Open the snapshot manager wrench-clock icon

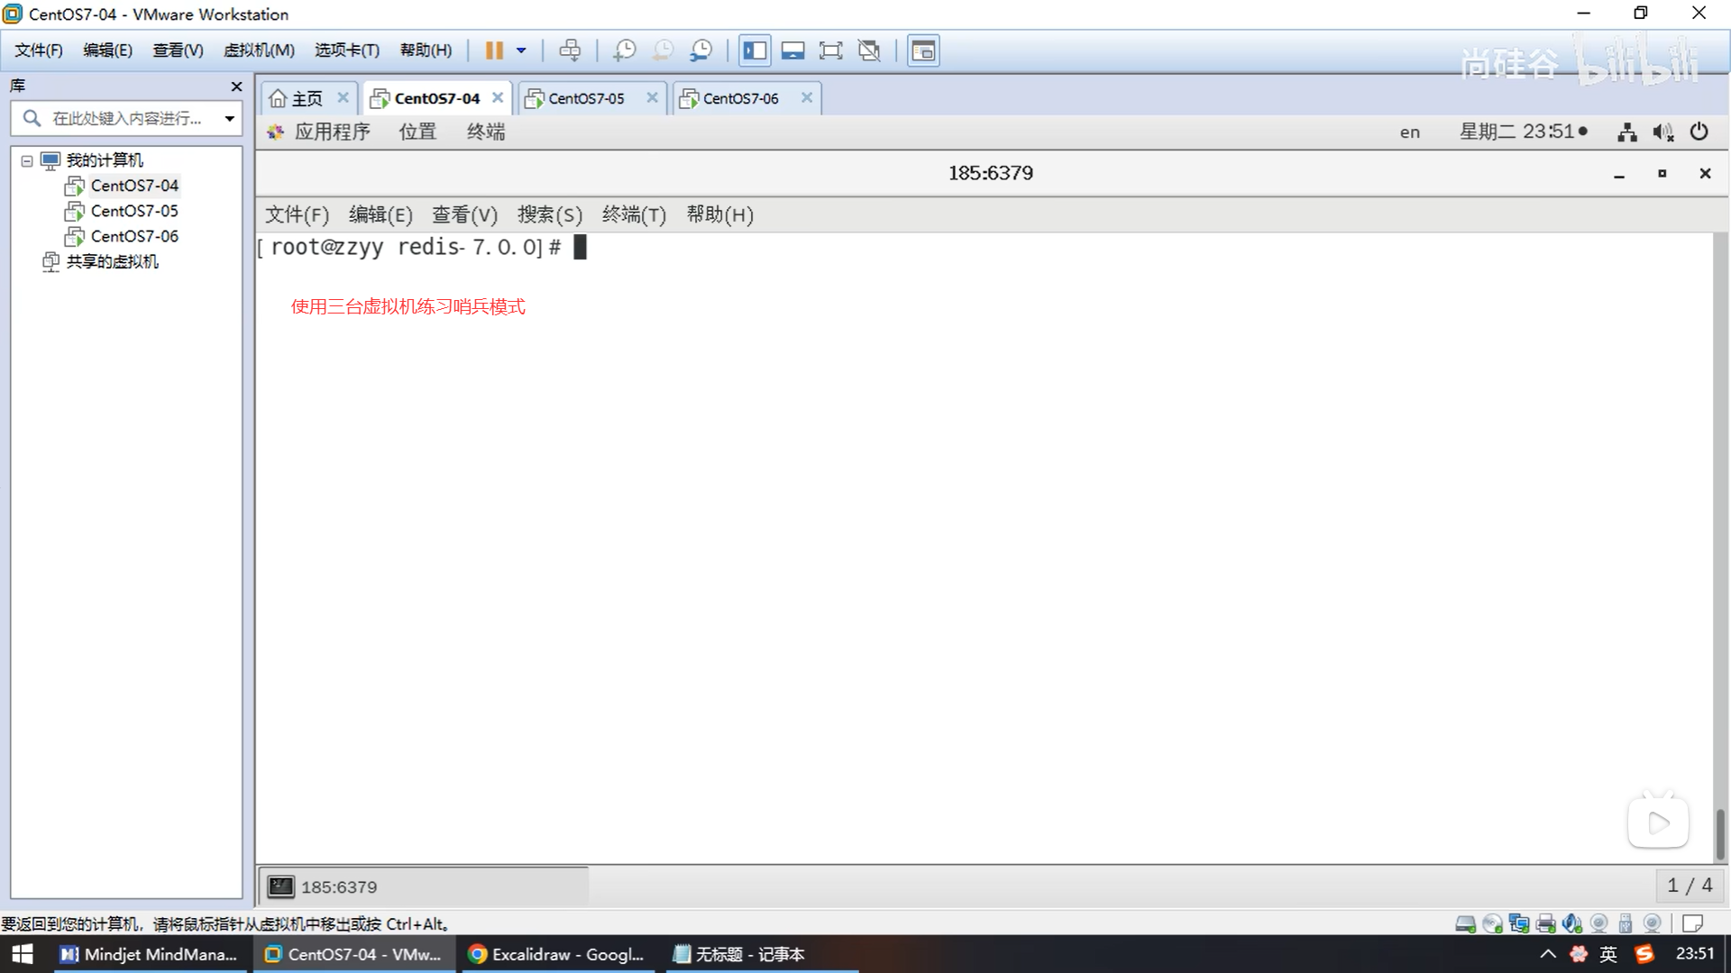[701, 50]
